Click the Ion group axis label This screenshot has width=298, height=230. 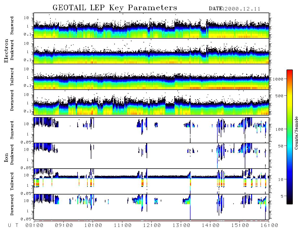pos(6,157)
